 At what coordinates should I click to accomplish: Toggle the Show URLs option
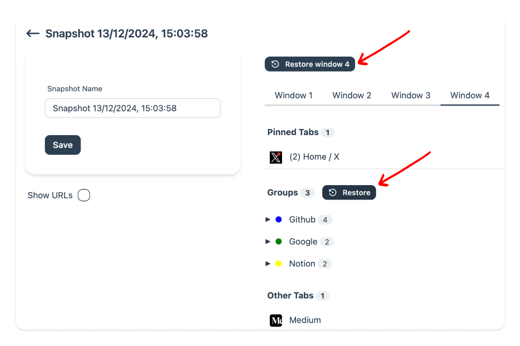(84, 195)
